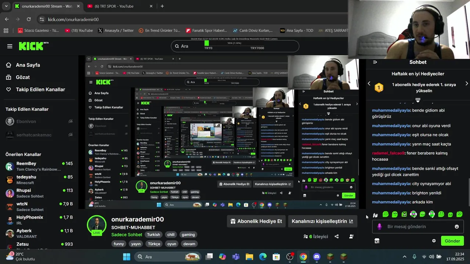Open Canlı Döviz Kurları bookmark
This screenshot has width=470, height=264.
click(253, 30)
